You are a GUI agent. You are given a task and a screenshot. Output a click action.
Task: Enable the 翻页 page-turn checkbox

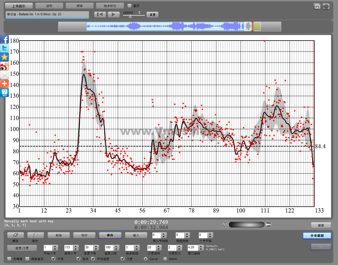(x=129, y=6)
